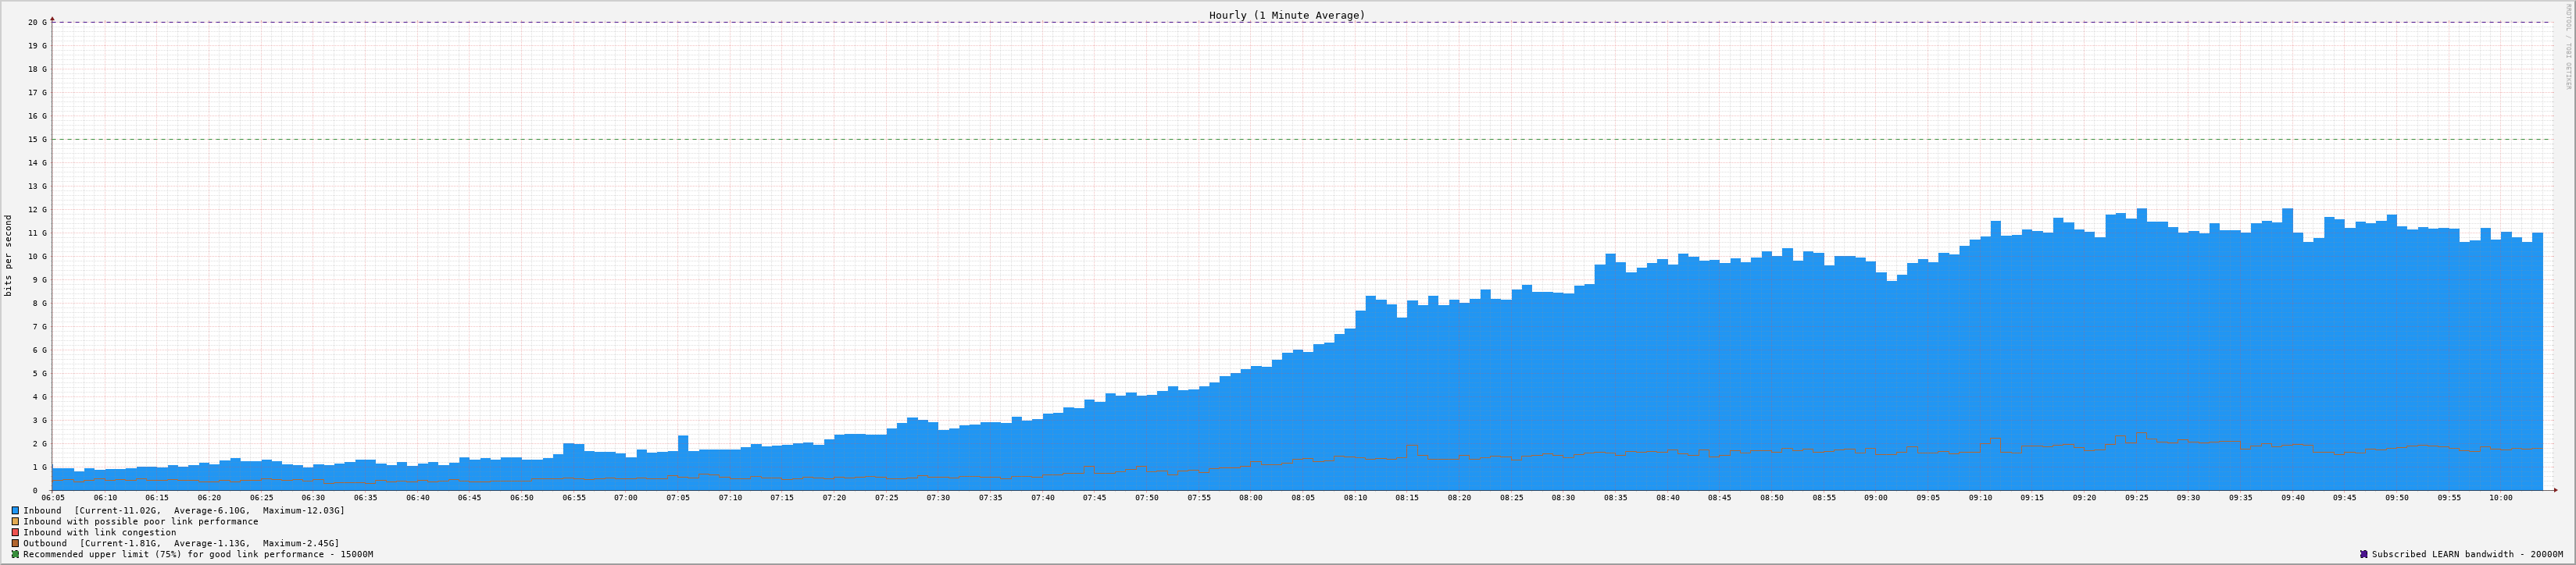Click the '09:40' time axis label
Viewport: 2576px width, 565px height.
tap(2293, 498)
